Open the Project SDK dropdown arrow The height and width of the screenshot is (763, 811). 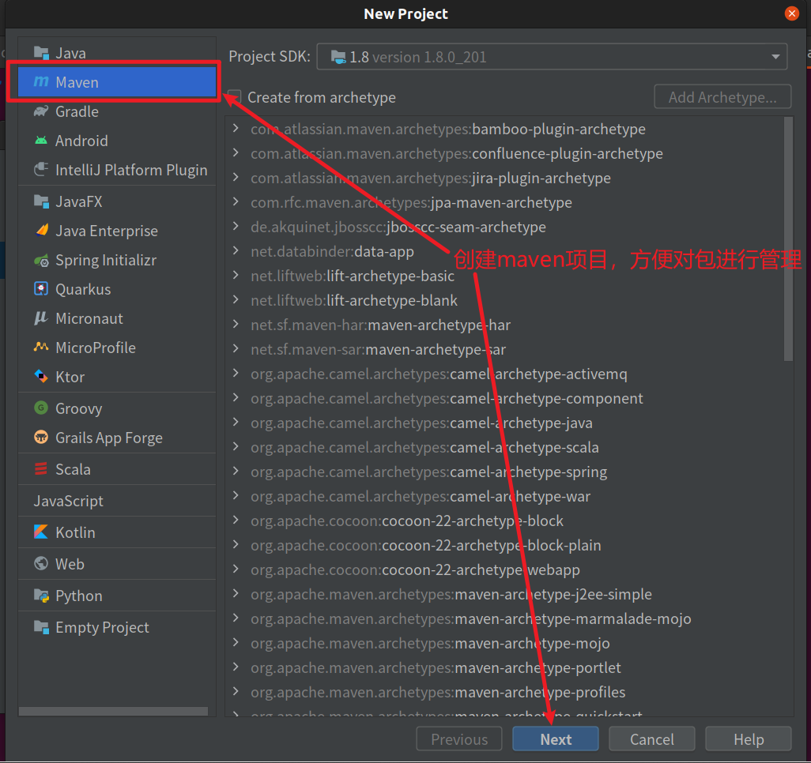coord(775,57)
